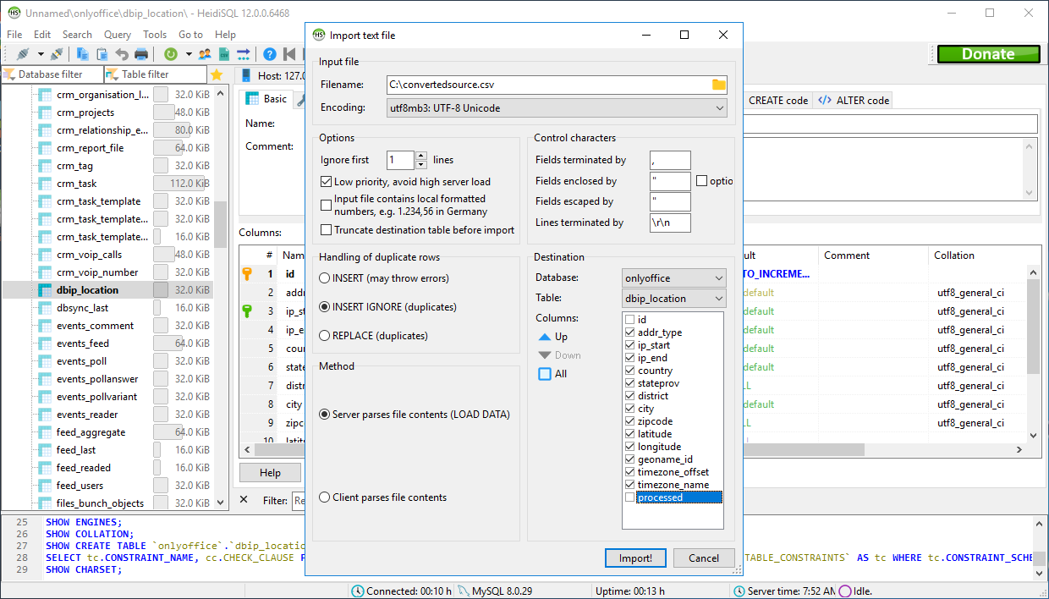This screenshot has height=599, width=1049.
Task: Click the print icon in toolbar
Action: [141, 54]
